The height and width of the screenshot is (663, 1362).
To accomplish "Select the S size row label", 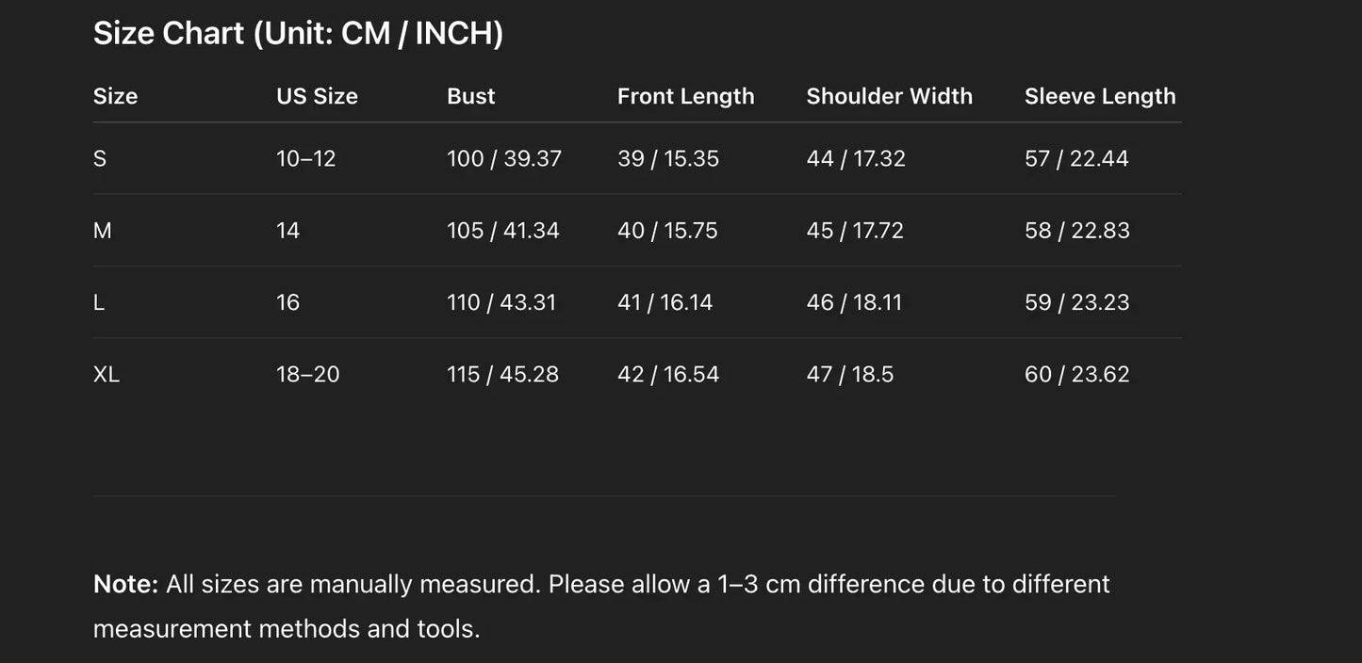I will point(100,158).
